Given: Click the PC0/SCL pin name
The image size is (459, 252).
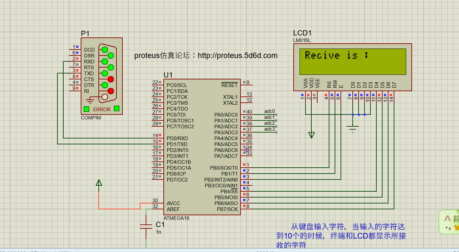Looking at the screenshot, I should click(x=177, y=85).
